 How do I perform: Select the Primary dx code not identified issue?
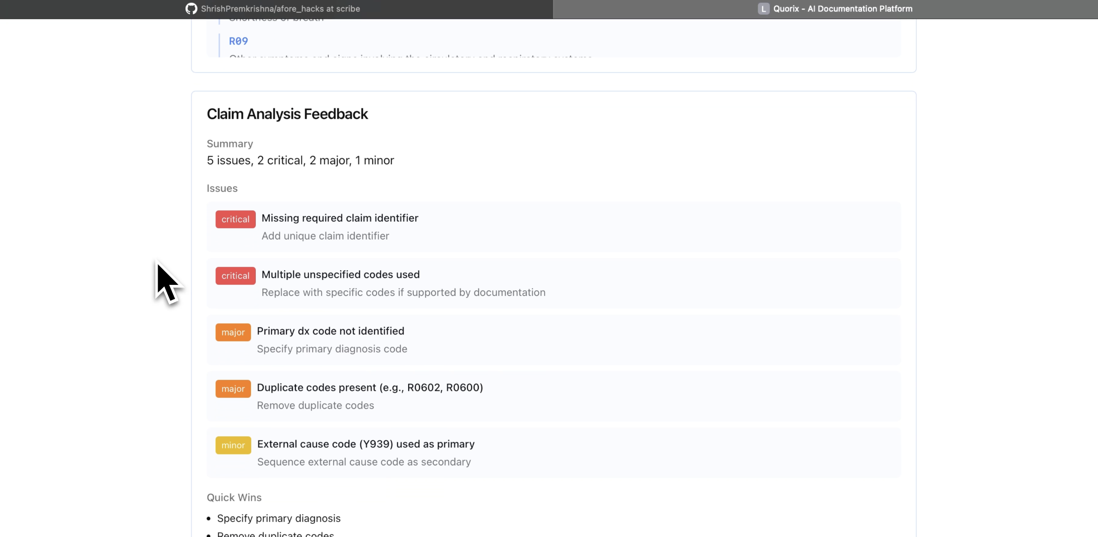[x=330, y=331]
